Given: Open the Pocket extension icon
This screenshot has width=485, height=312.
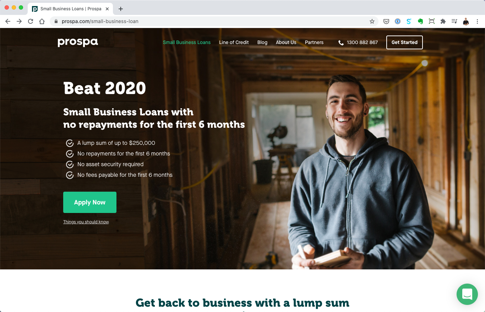Looking at the screenshot, I should pos(386,21).
